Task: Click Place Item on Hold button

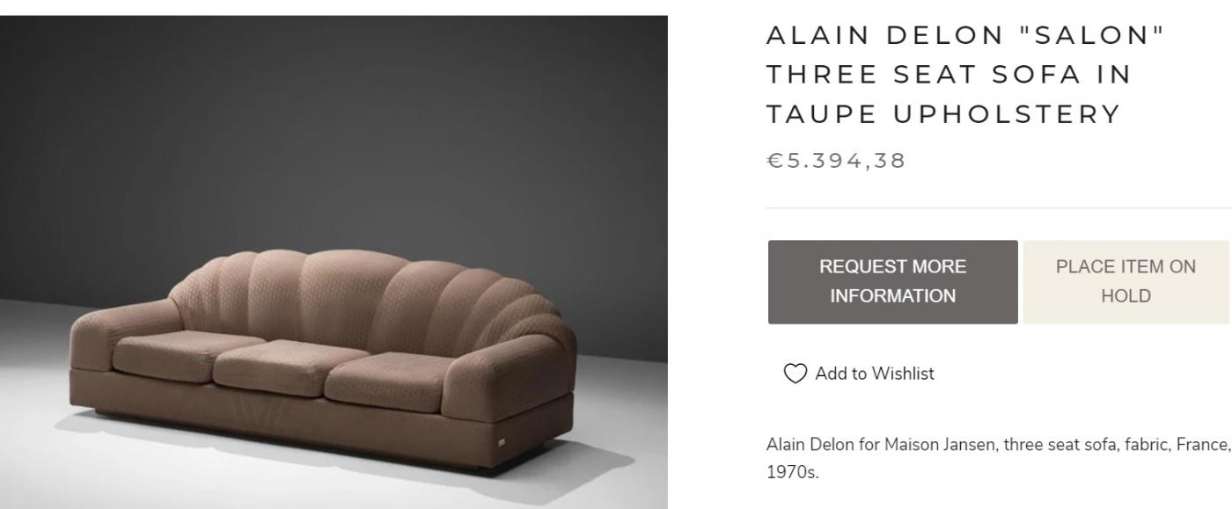Action: click(1126, 281)
